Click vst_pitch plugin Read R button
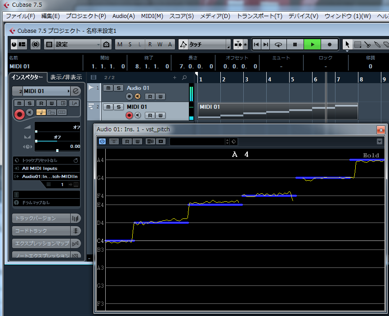 (127, 142)
